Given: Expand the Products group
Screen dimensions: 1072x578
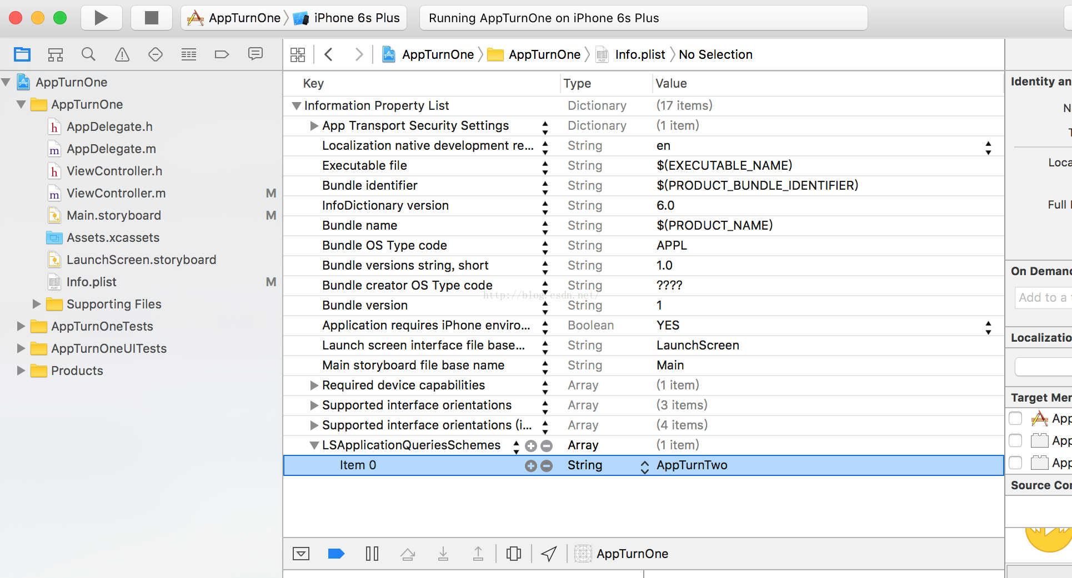Looking at the screenshot, I should (21, 371).
